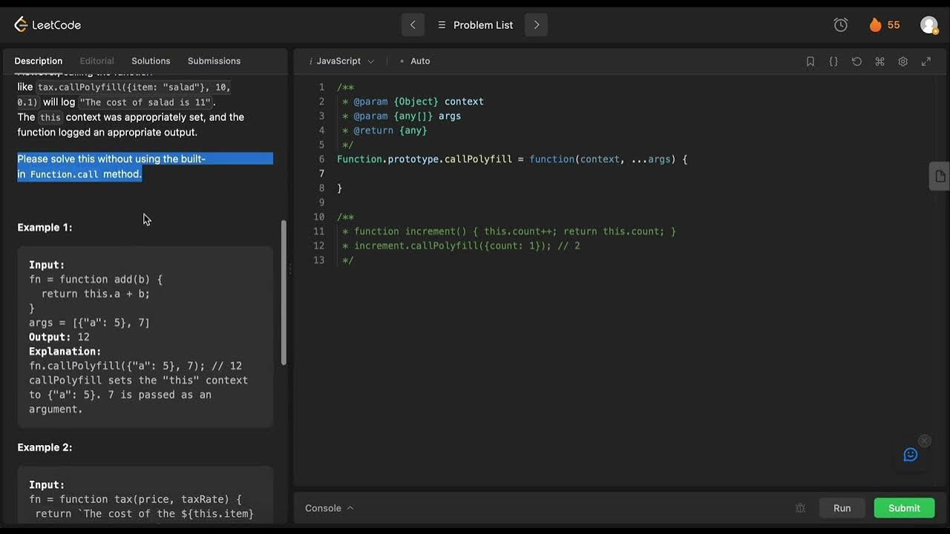Open the JavaScript language dropdown
This screenshot has height=534, width=950.
342,61
